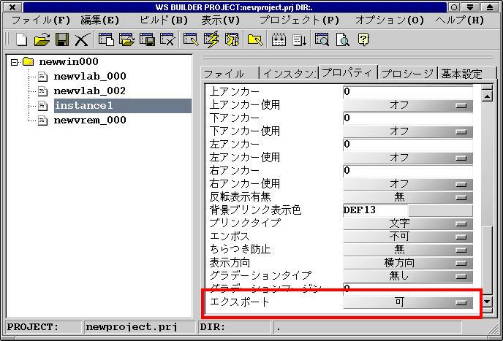Screen dimensions: 503x341
Task: Switch to the プロシージ tab
Action: pos(408,74)
